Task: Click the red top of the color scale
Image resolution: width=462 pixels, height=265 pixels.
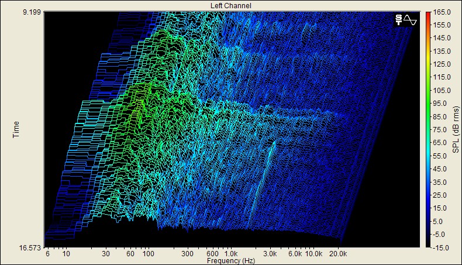Action: click(x=428, y=15)
